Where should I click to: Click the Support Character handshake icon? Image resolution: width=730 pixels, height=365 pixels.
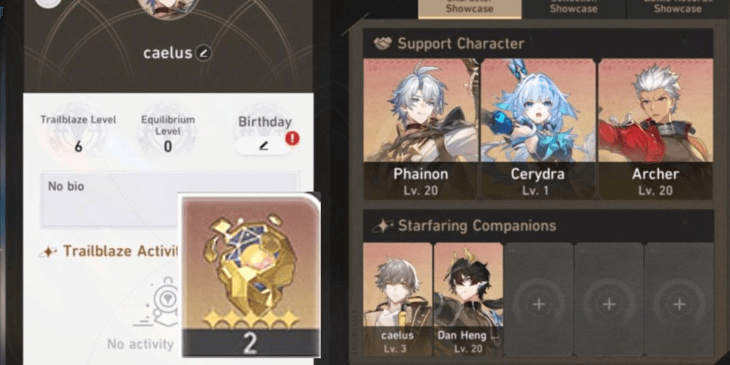coord(383,44)
